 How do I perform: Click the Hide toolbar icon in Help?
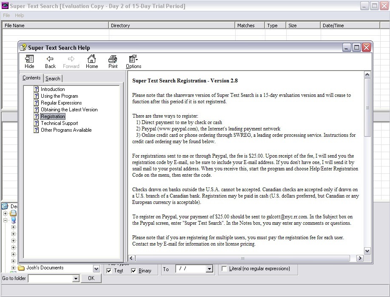(x=29, y=61)
